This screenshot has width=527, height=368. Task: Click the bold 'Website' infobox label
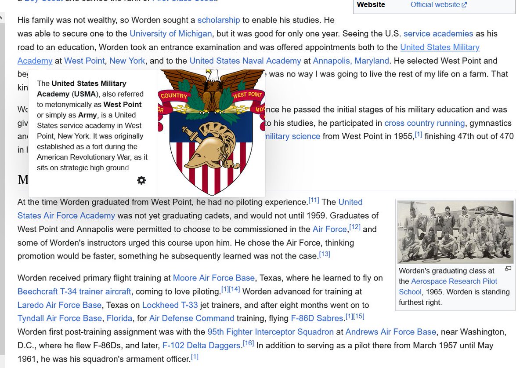pyautogui.click(x=371, y=5)
